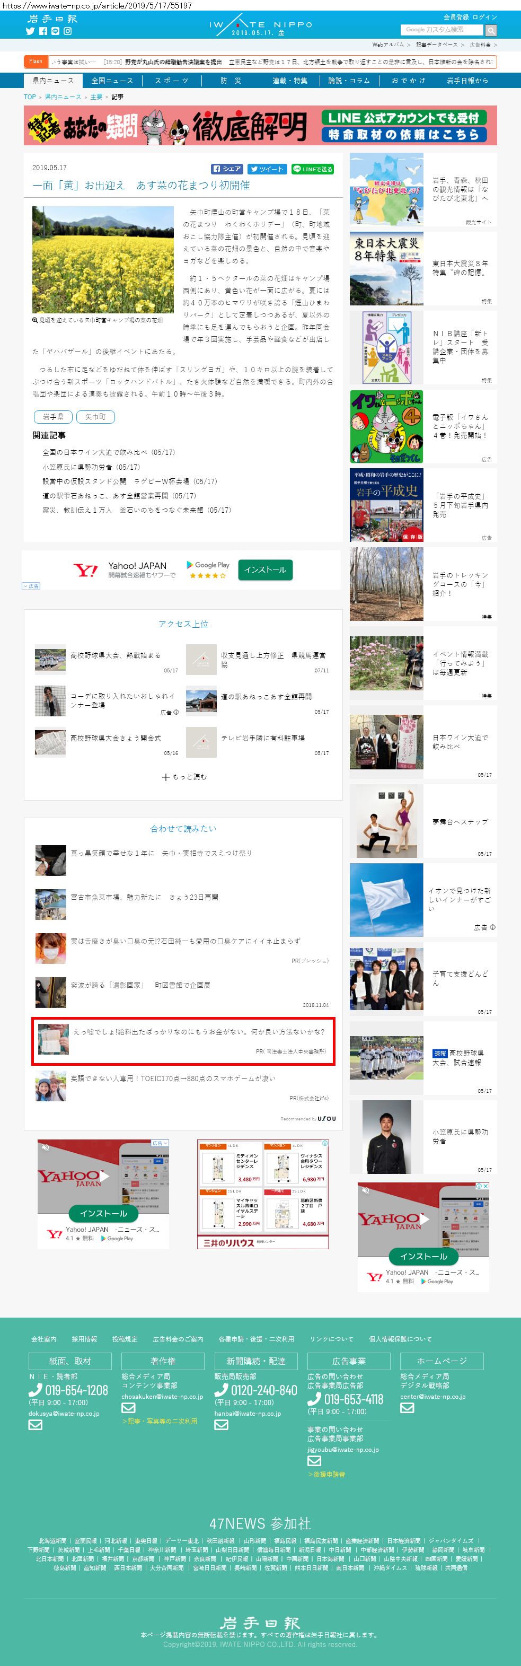Screen dimensions: 521x1666
Task: Click phone icon beside 0120-240-840
Action: point(221,1390)
